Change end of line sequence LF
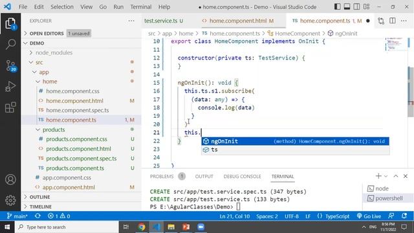The image size is (414, 233). click(308, 216)
